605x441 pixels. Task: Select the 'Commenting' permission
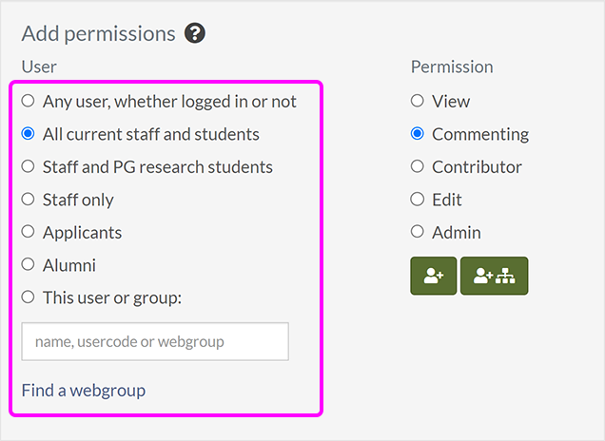(418, 134)
